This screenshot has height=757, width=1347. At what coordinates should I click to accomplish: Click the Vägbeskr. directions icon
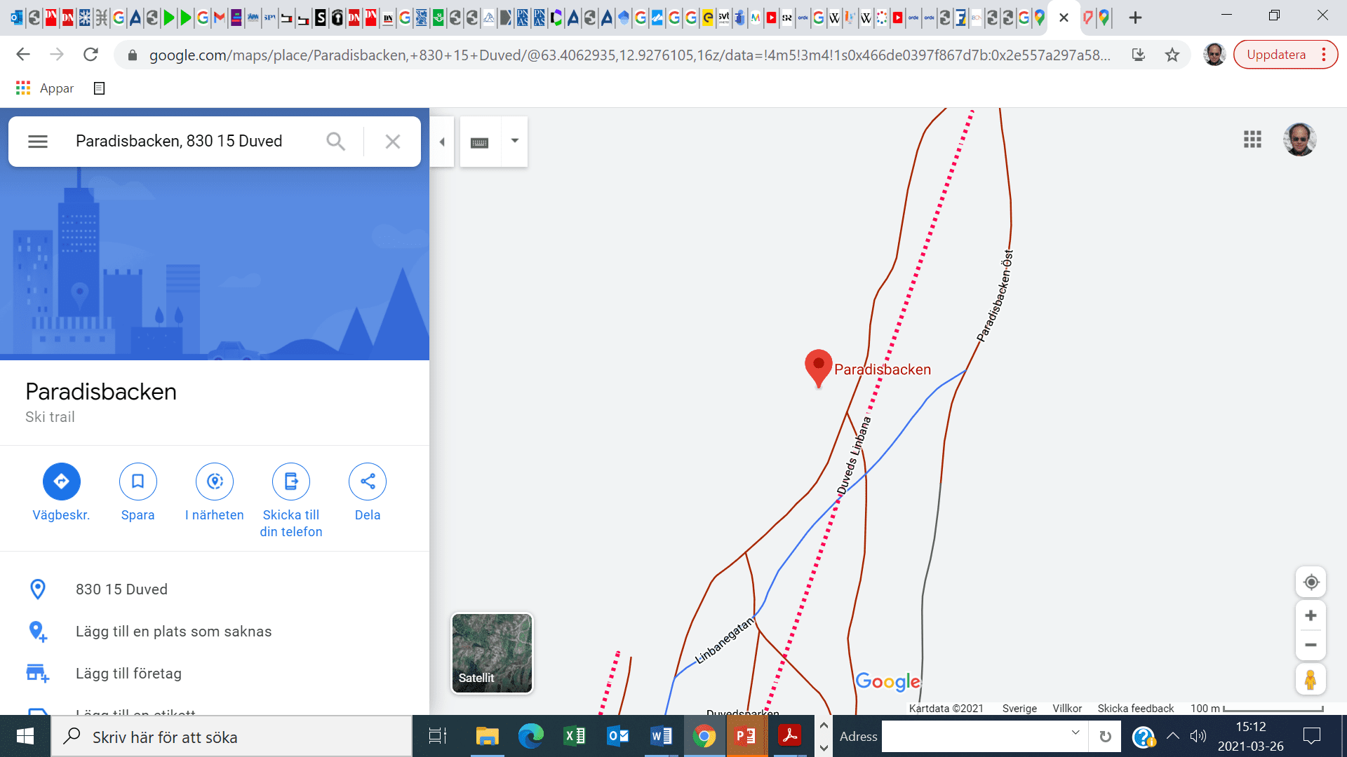pyautogui.click(x=61, y=482)
